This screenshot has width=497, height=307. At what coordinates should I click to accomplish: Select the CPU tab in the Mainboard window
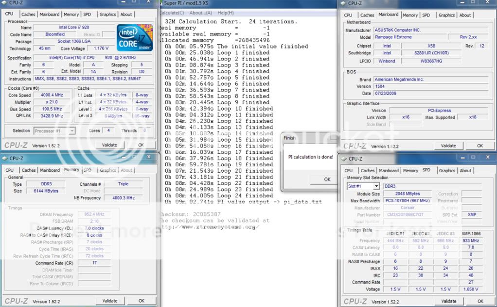tap(348, 15)
